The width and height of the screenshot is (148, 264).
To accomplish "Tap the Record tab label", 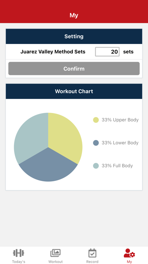I will (92, 262).
